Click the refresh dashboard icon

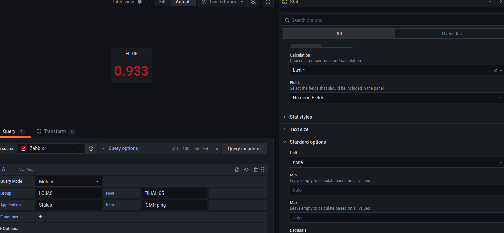pyautogui.click(x=268, y=2)
